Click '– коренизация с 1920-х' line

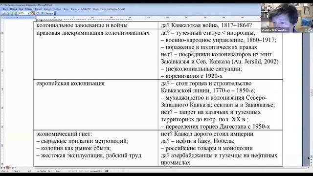pyautogui.click(x=192, y=76)
